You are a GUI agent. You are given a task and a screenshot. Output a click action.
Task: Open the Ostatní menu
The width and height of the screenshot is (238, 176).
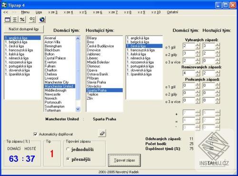(x=172, y=12)
